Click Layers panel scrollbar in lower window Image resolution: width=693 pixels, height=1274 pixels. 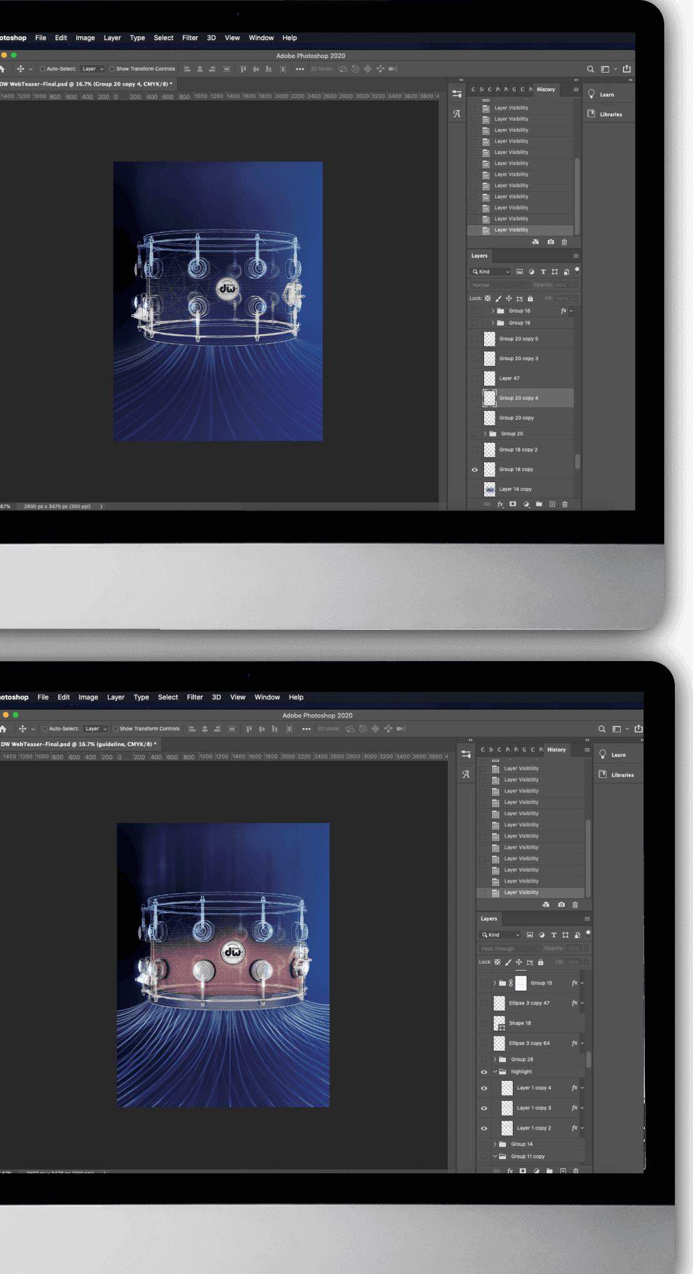click(x=589, y=1059)
